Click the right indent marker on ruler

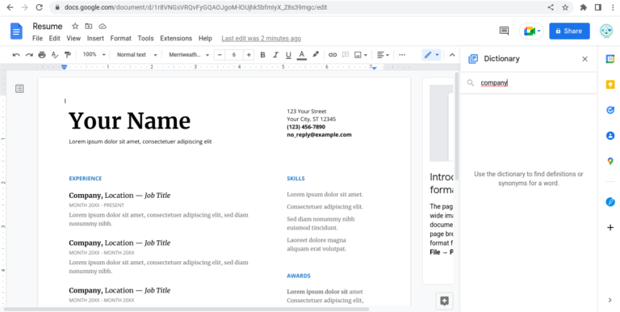point(375,68)
